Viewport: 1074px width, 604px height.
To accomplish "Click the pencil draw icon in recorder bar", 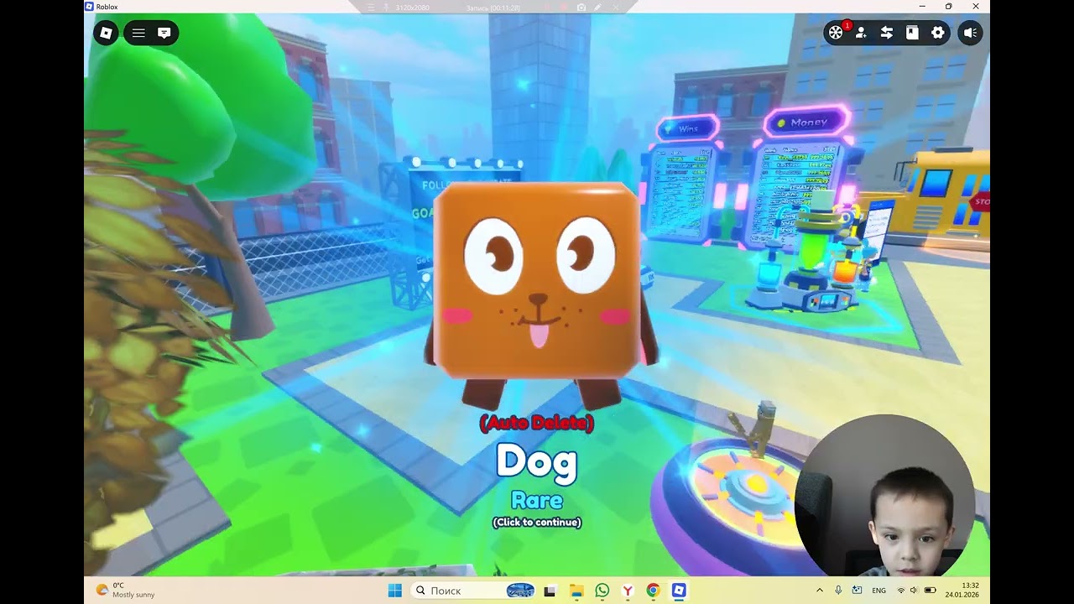I will [597, 8].
